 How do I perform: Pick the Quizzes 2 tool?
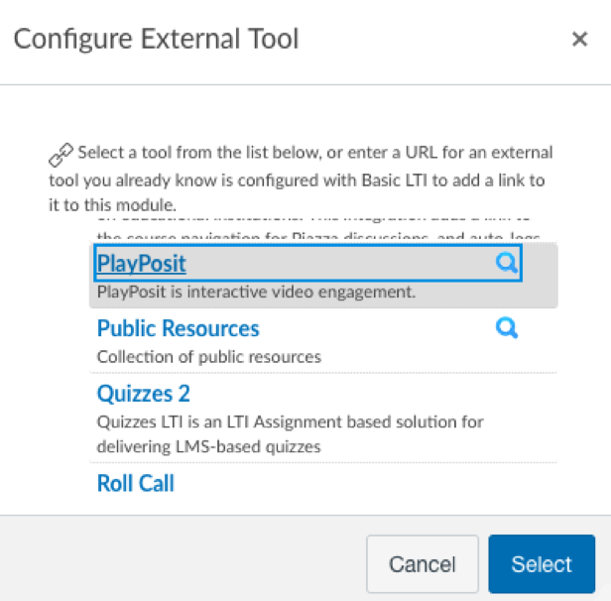point(144,394)
